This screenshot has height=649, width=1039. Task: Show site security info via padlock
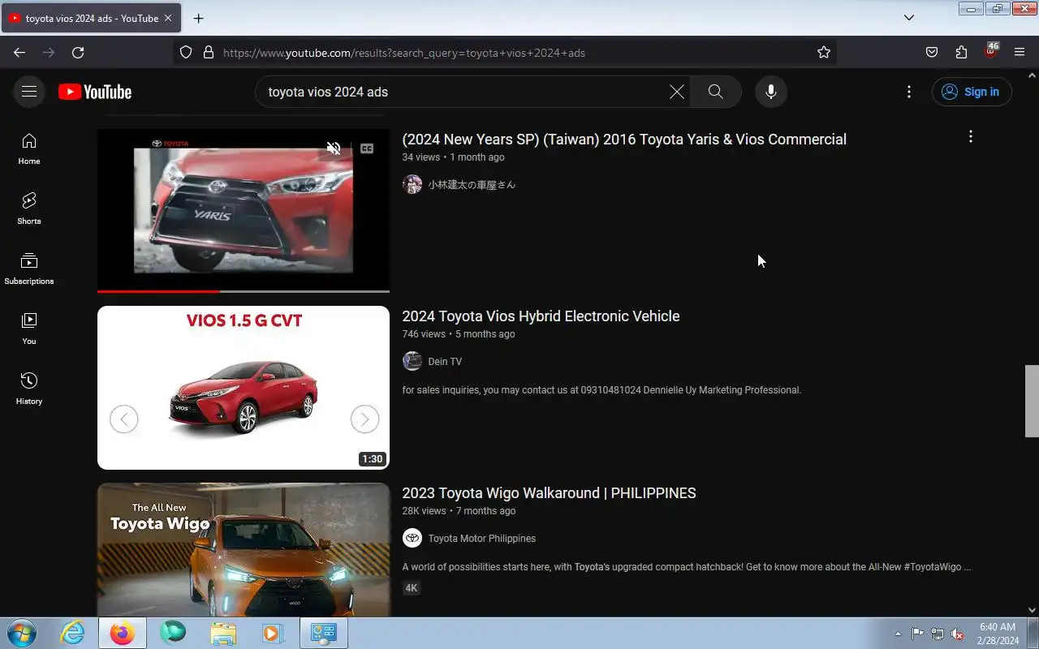click(209, 52)
